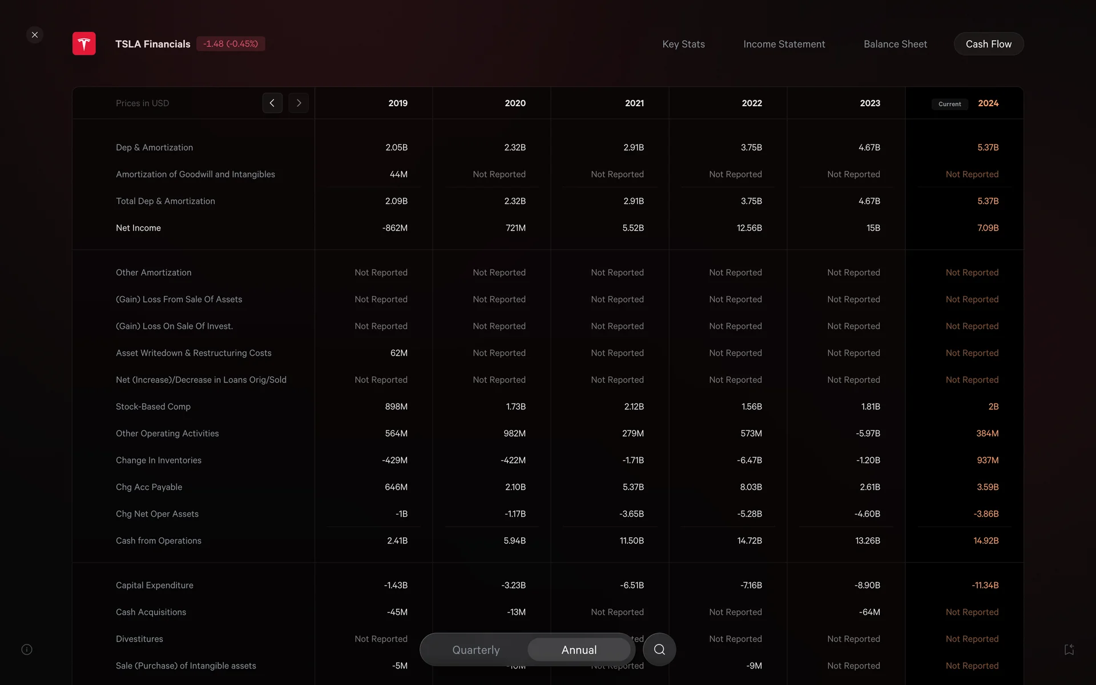The height and width of the screenshot is (685, 1096).
Task: Select the Cash Flow tab
Action: pyautogui.click(x=988, y=44)
